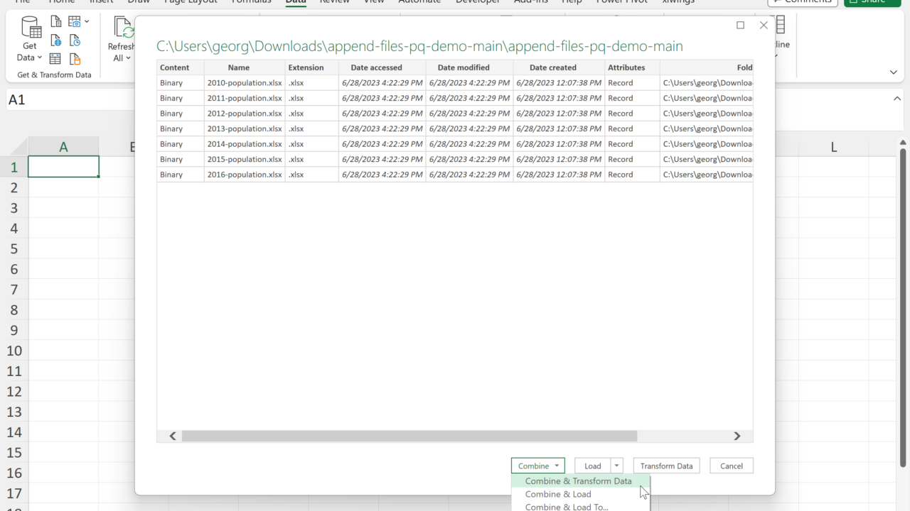Open the Load options dropdown arrow

(x=616, y=466)
